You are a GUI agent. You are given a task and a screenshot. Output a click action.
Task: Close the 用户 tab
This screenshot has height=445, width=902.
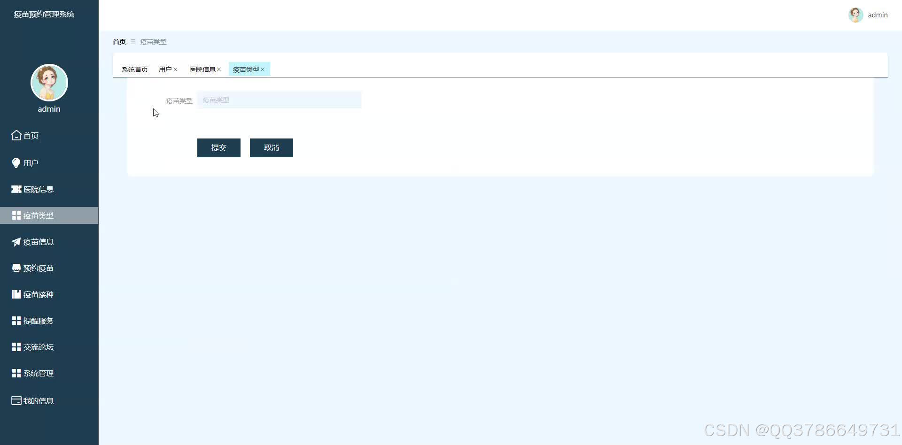(175, 69)
